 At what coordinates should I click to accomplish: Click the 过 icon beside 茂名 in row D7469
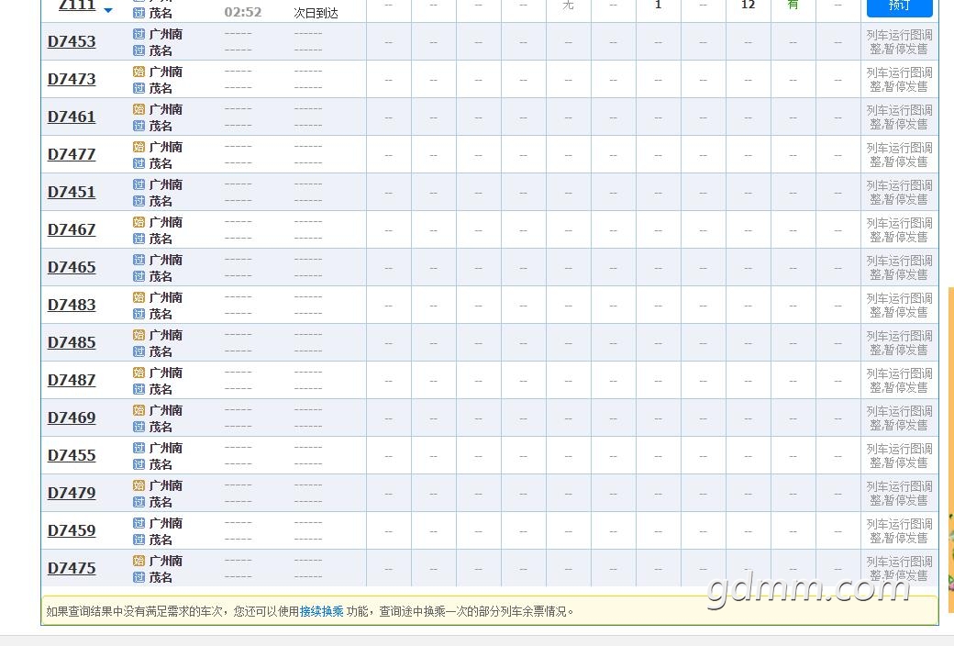click(139, 427)
